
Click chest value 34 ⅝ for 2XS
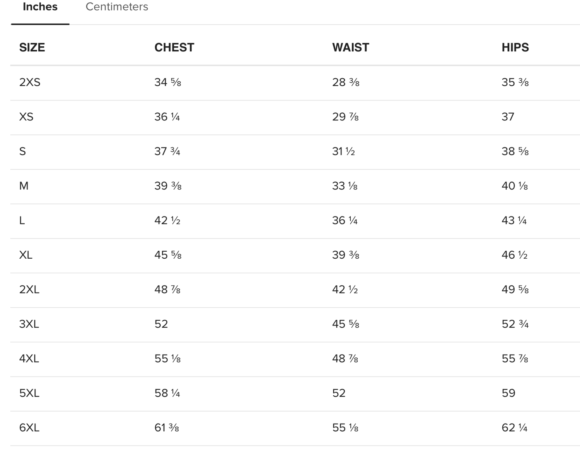[168, 82]
